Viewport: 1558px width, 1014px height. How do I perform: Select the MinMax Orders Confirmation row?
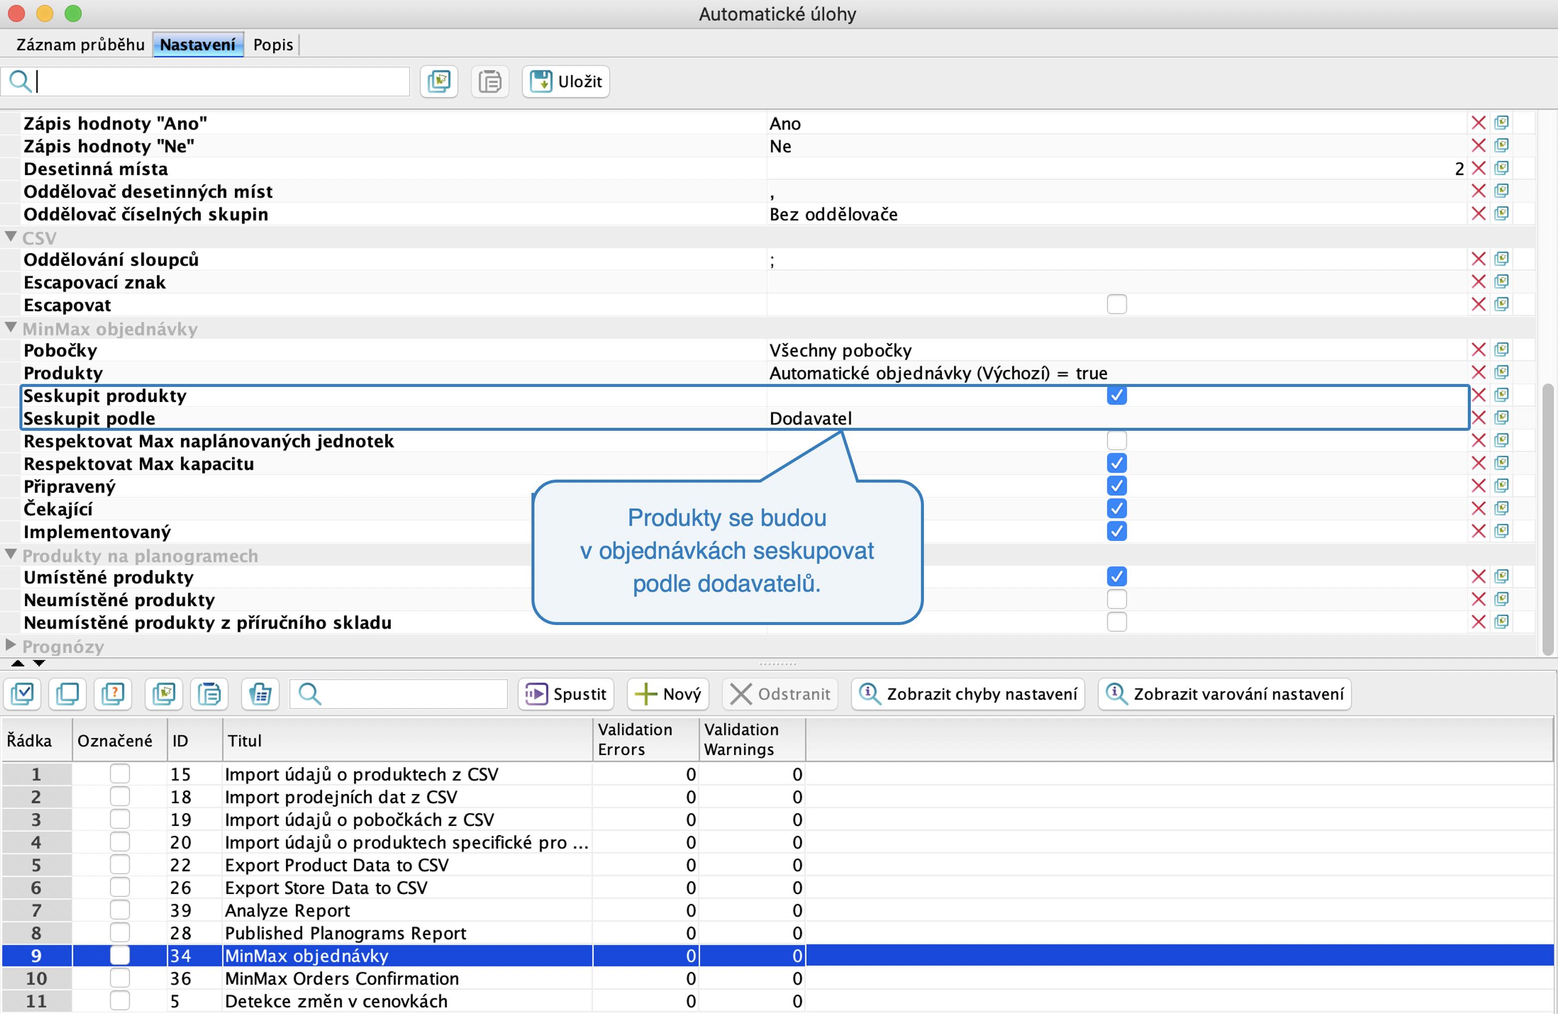[778, 979]
